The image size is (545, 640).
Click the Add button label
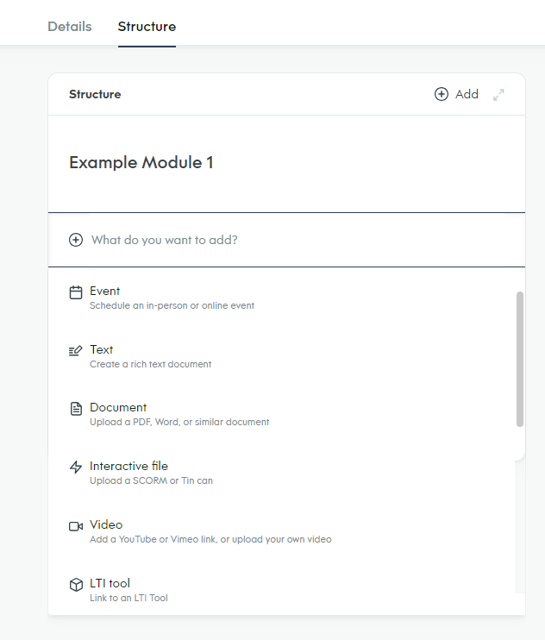(x=467, y=94)
